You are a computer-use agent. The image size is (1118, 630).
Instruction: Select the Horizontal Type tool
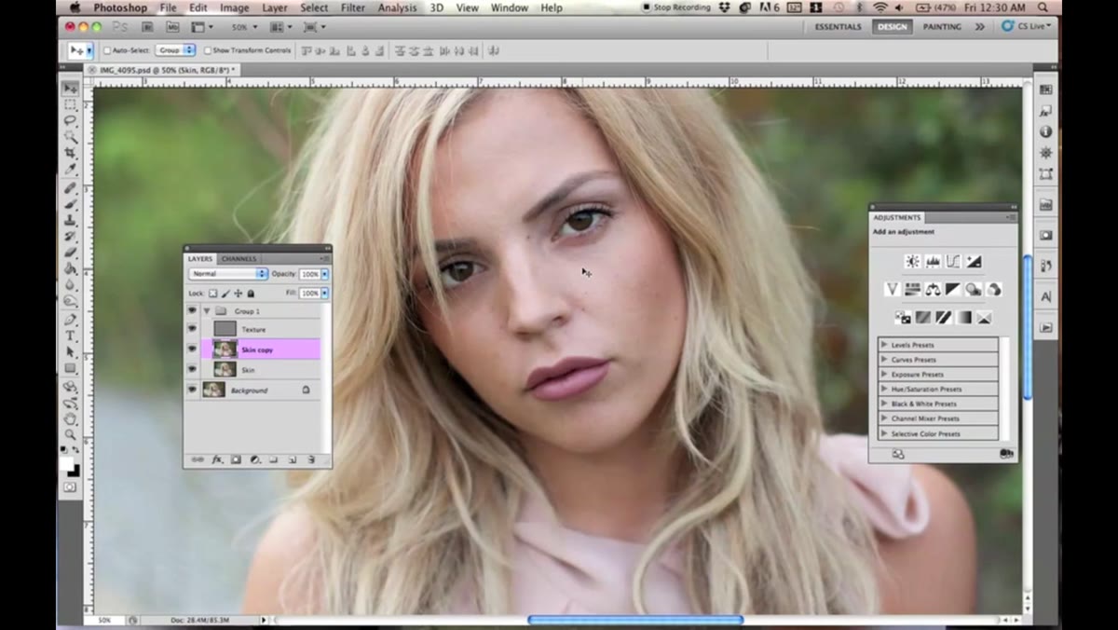coord(71,336)
